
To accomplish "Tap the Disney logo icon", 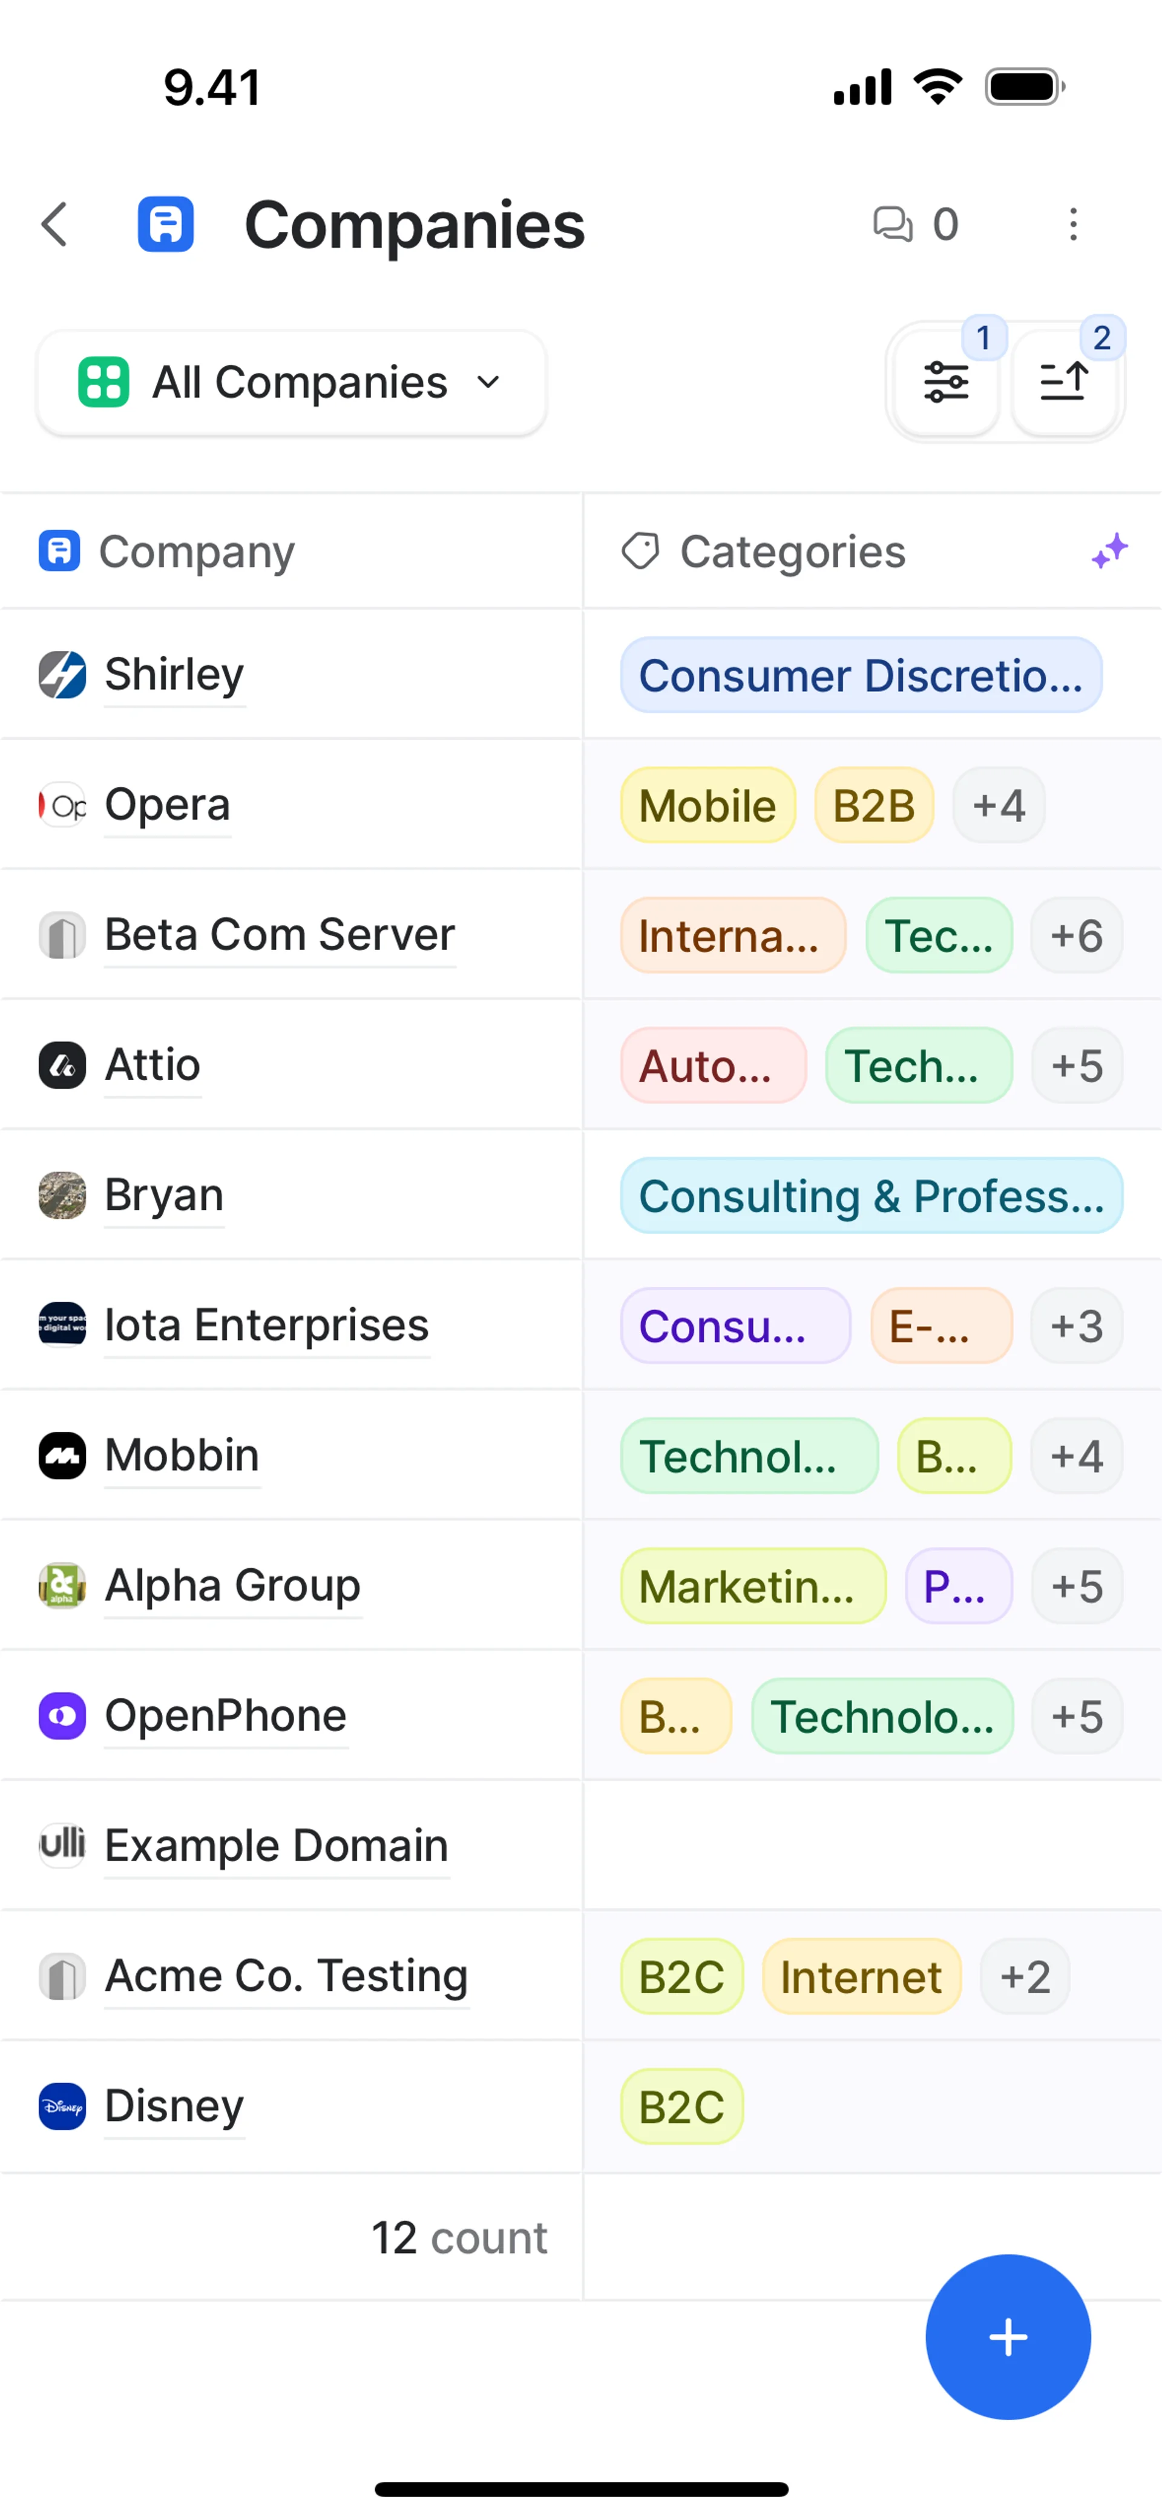I will click(x=62, y=2106).
